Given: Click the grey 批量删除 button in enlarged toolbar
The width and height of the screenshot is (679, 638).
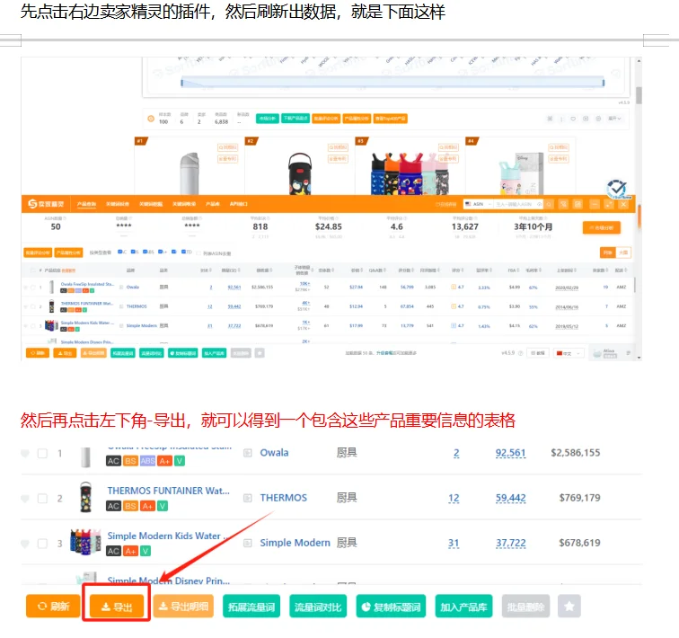Looking at the screenshot, I should [525, 607].
